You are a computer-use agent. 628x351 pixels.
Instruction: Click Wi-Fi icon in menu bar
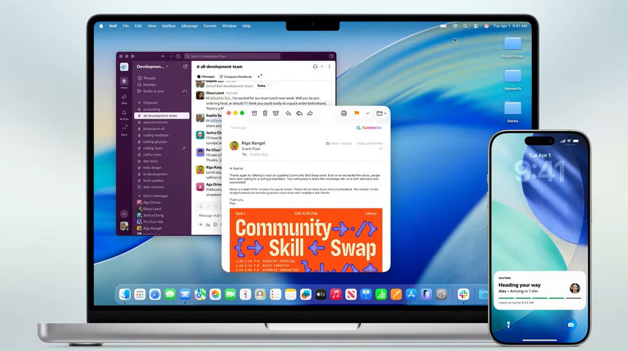click(455, 26)
